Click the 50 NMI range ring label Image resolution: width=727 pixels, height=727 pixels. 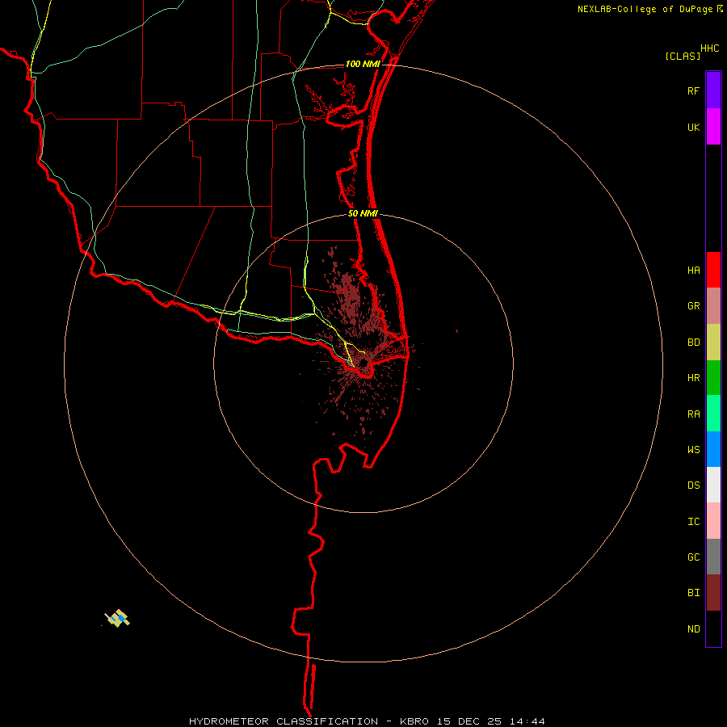click(x=363, y=213)
